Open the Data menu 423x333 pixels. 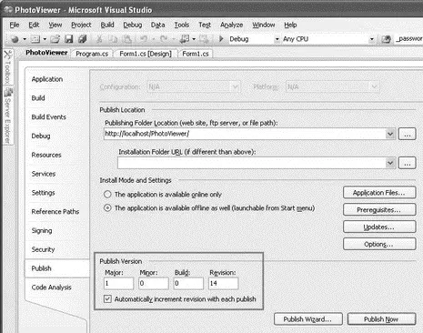157,25
